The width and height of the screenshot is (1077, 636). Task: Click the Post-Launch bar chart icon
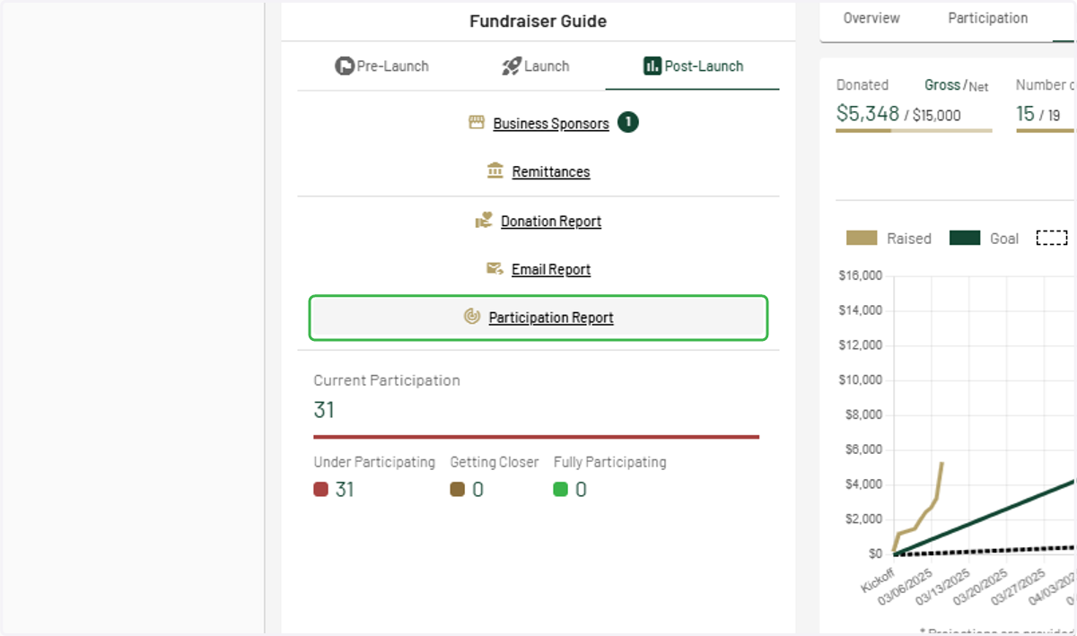click(x=652, y=66)
